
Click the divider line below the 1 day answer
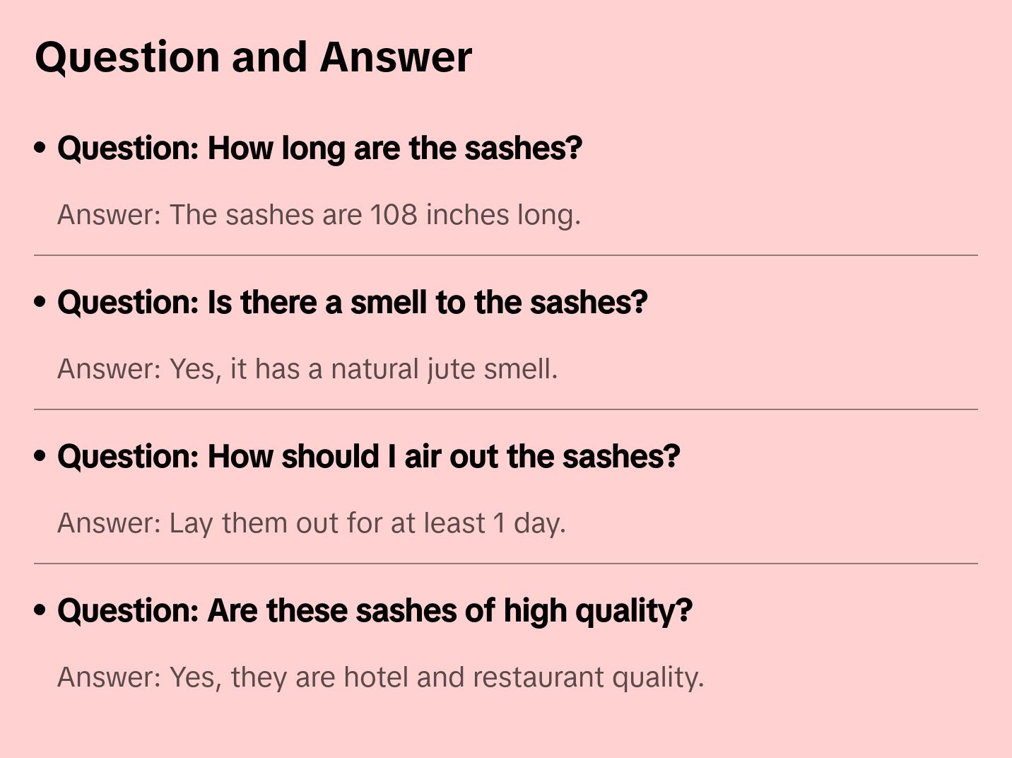[x=506, y=564]
